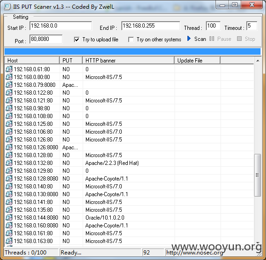Screen dimensions: 266x260
Task: Click the host icon for 192.168.0.106:80
Action: (x=9, y=132)
